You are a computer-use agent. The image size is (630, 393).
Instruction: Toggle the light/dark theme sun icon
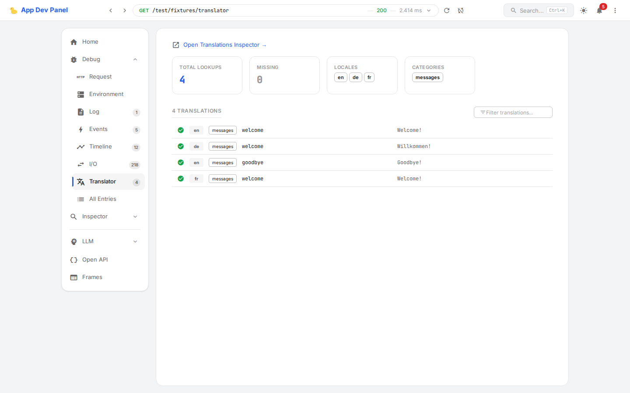[584, 10]
